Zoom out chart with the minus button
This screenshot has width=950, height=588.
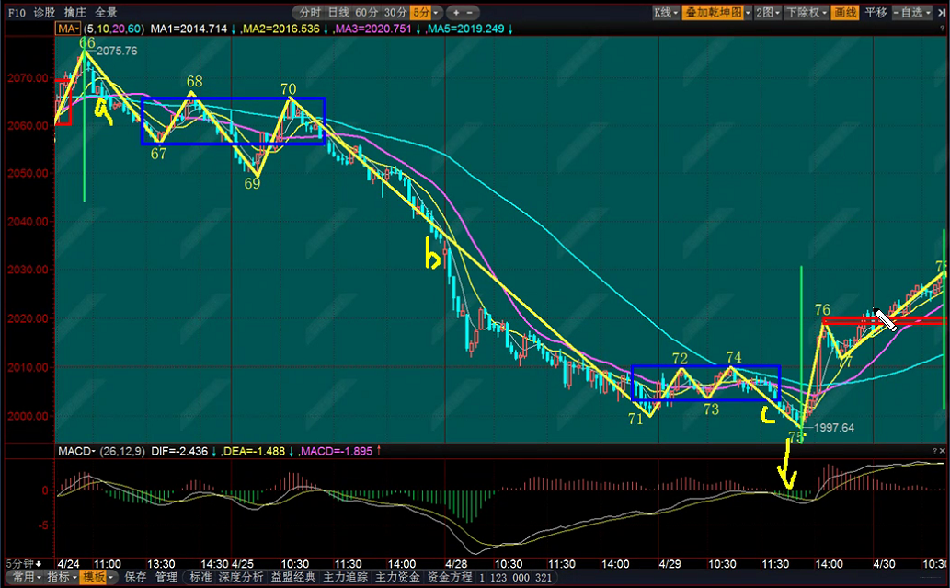coord(470,12)
